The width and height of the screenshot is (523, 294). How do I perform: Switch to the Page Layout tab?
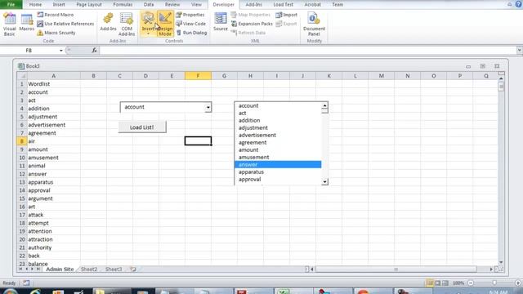pyautogui.click(x=89, y=4)
